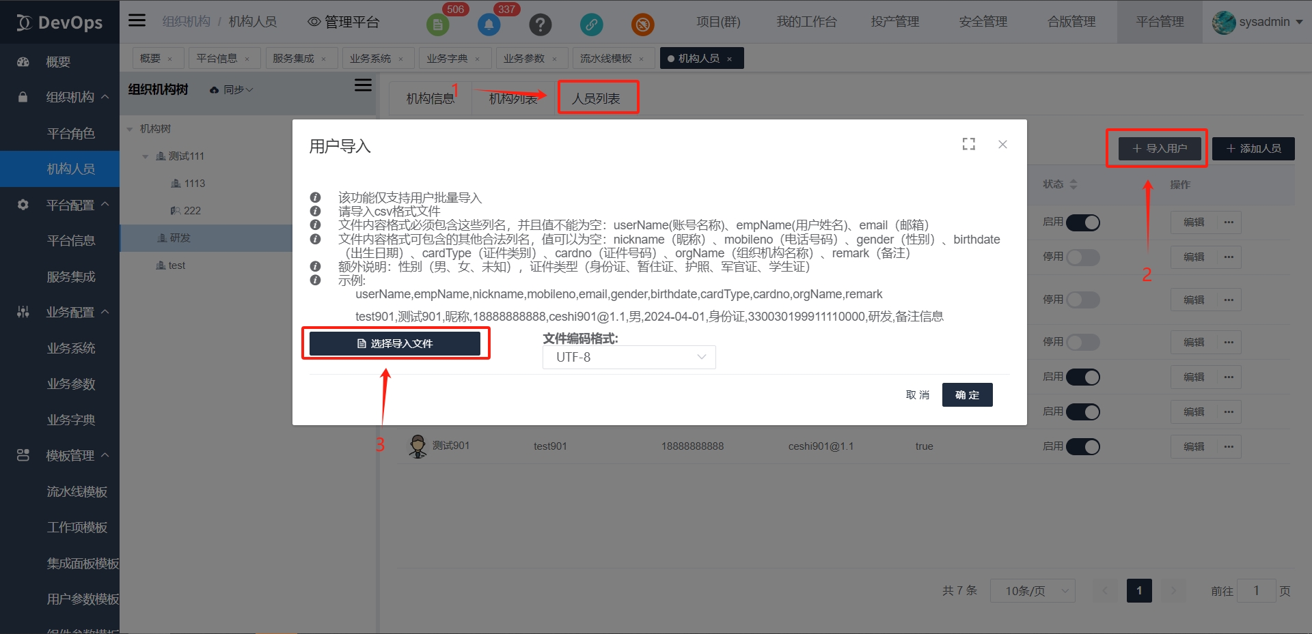Screen dimensions: 1312x634
Task: Open the sysadmin user menu dropdown
Action: (x=1257, y=22)
